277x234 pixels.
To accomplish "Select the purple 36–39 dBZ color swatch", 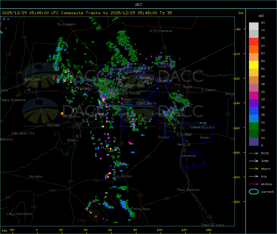I will [254, 103].
